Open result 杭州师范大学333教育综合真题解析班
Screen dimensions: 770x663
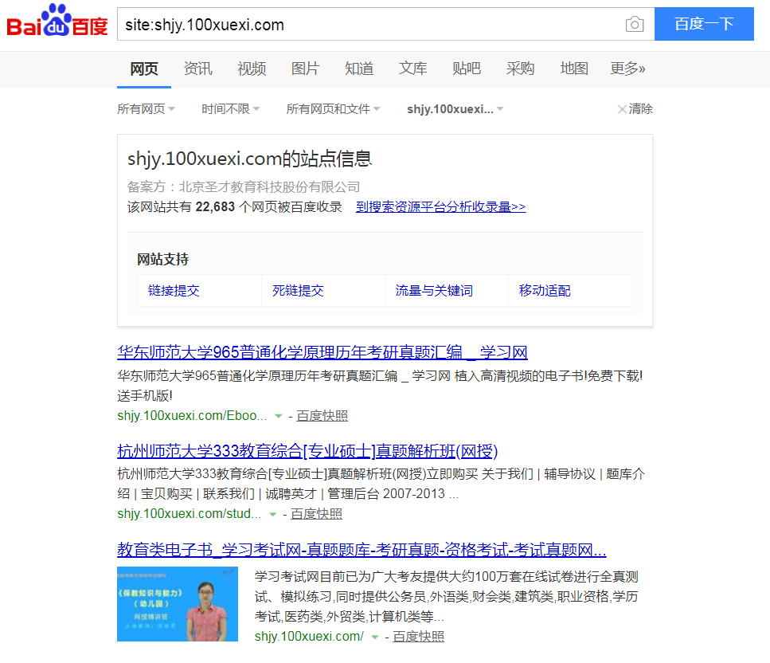point(307,451)
